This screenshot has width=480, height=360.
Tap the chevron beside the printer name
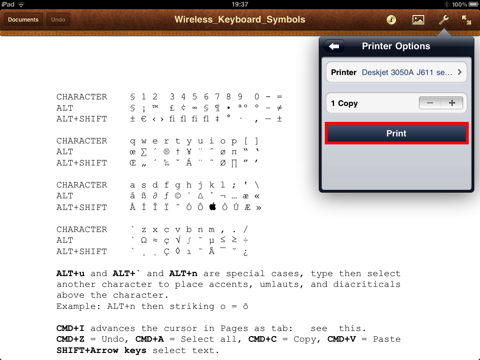[459, 72]
